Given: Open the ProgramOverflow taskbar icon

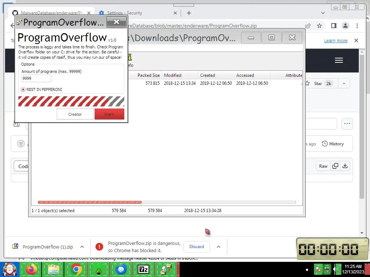Looking at the screenshot, I should [165, 269].
